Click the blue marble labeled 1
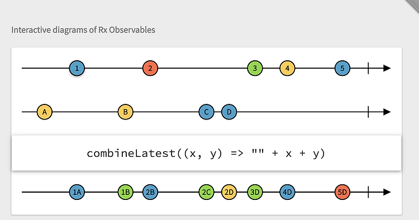This screenshot has height=220, width=419. [x=77, y=68]
